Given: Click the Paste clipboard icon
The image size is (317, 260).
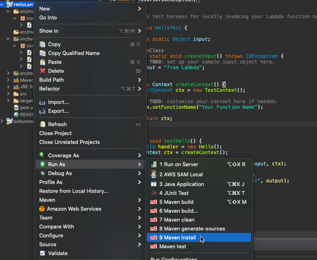Looking at the screenshot, I should (x=42, y=62).
